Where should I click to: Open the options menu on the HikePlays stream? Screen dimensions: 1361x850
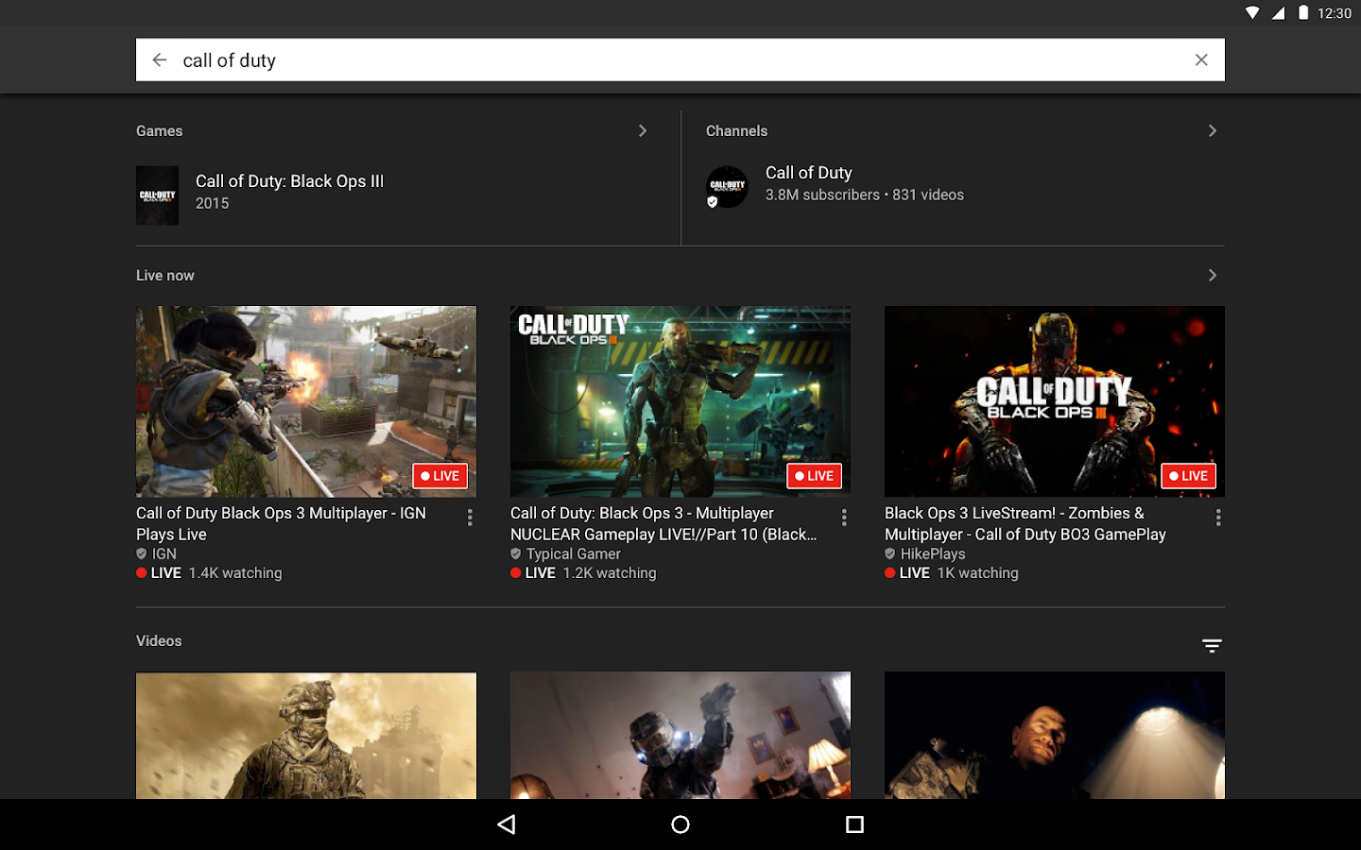click(1218, 518)
